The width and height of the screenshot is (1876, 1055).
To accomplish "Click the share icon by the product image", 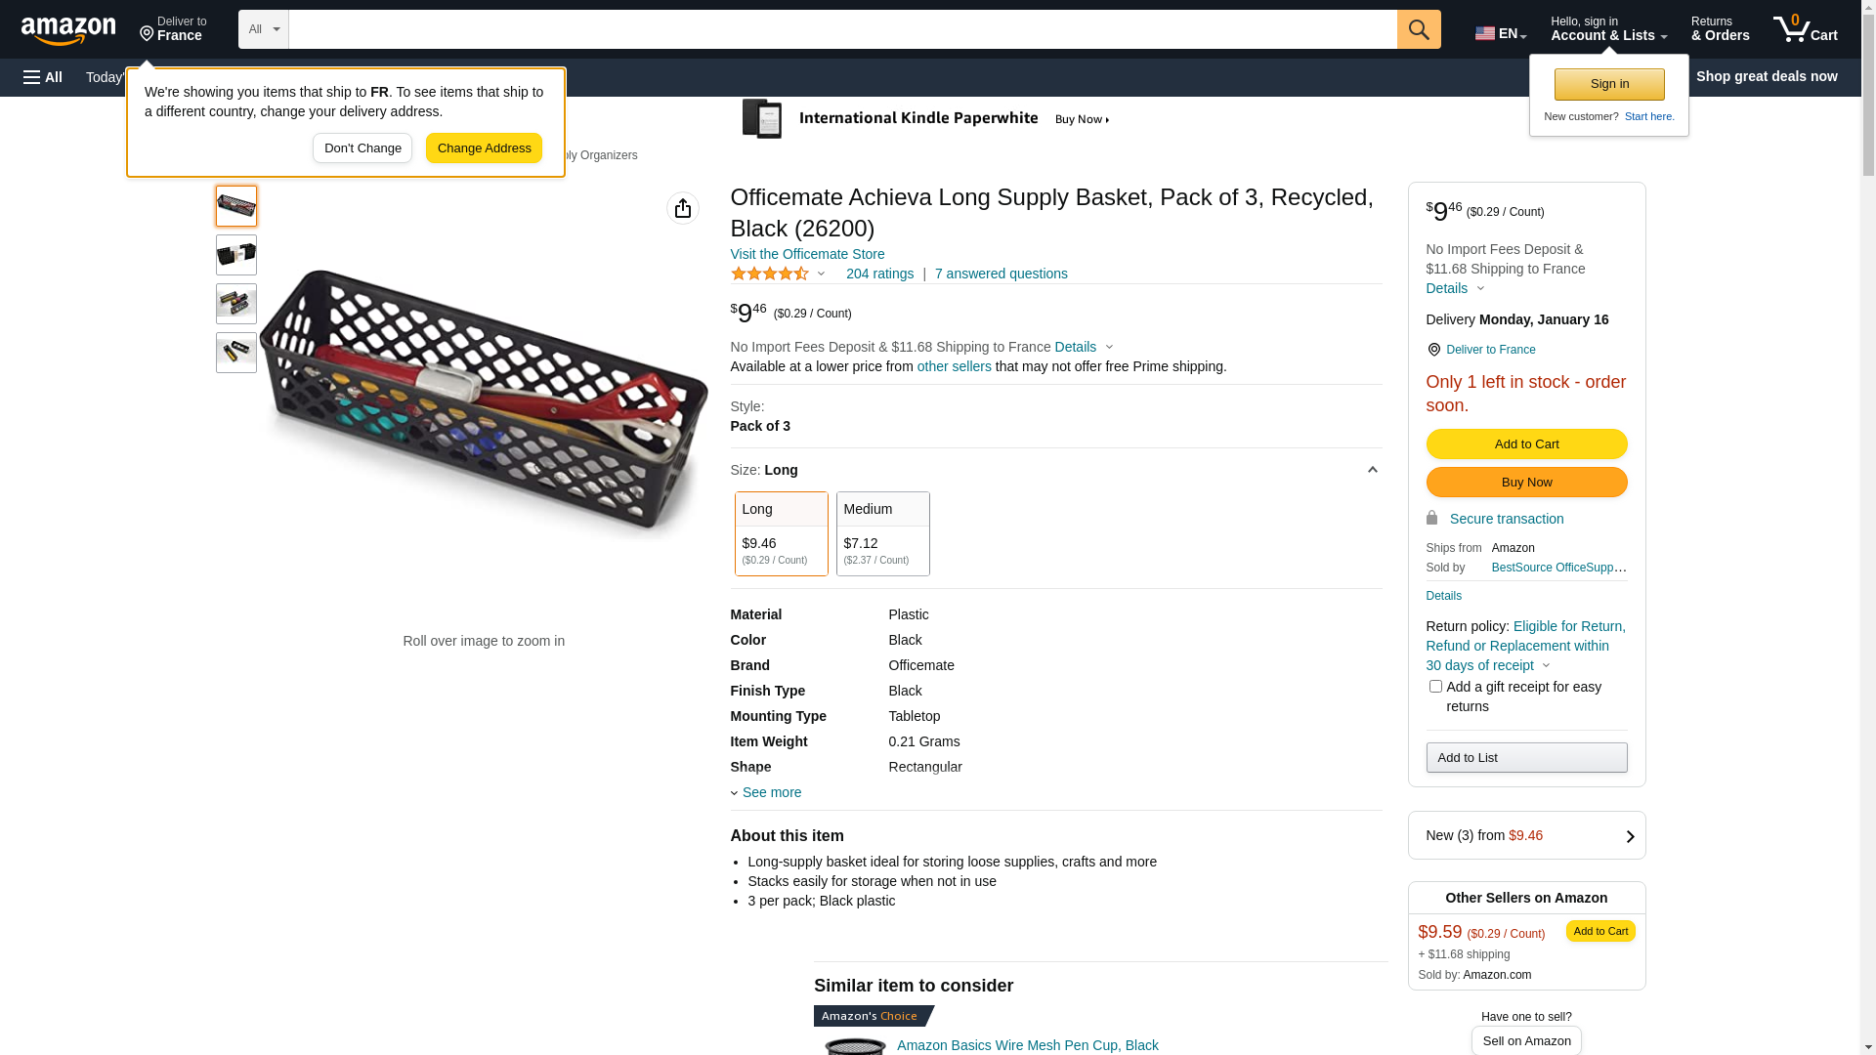I will click(x=683, y=208).
